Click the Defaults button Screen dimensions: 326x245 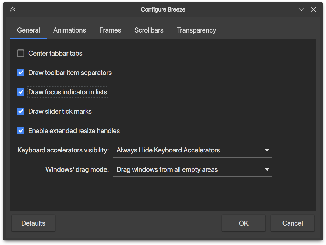tap(33, 223)
